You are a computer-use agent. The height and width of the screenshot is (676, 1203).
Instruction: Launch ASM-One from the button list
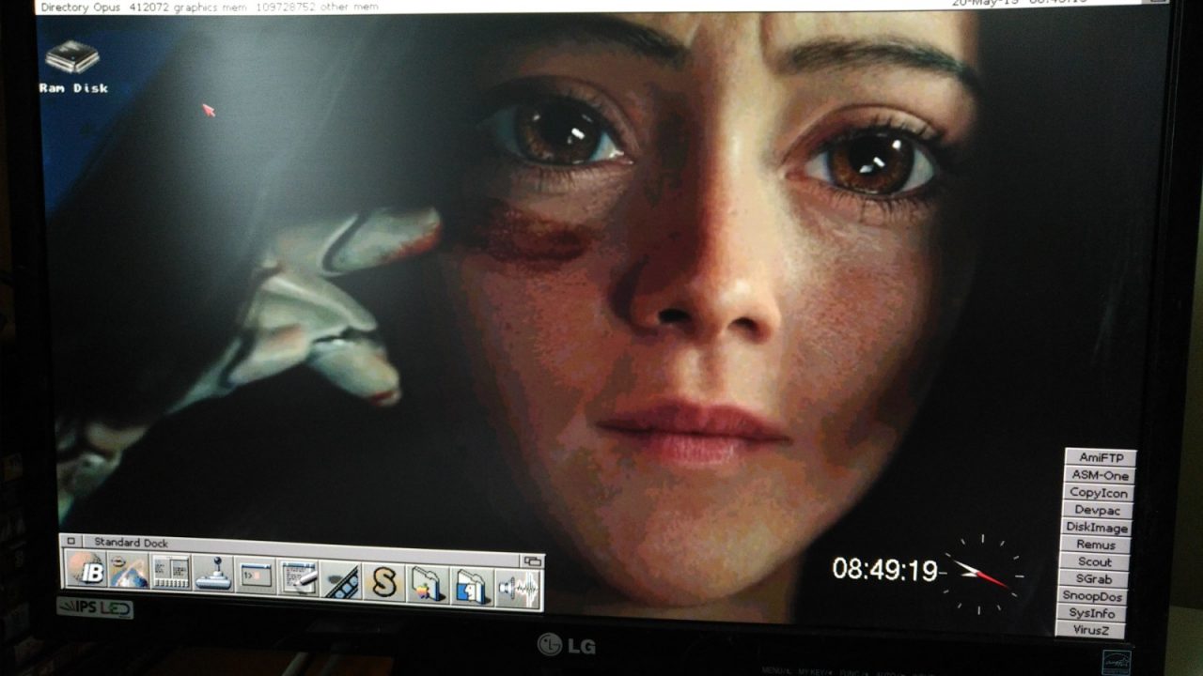pos(1101,475)
